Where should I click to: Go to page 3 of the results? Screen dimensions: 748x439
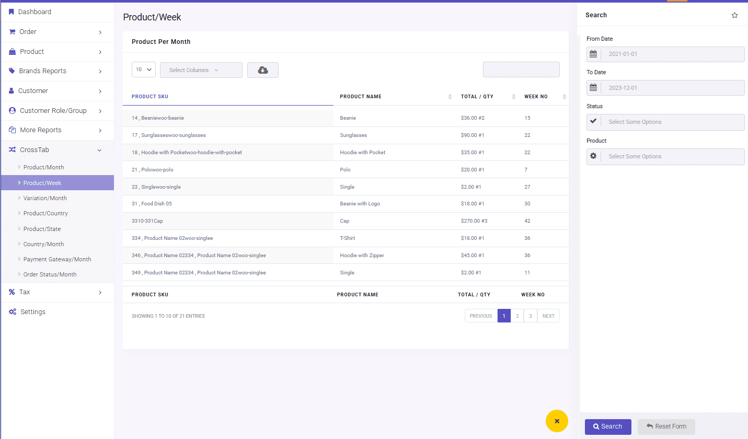pos(530,316)
